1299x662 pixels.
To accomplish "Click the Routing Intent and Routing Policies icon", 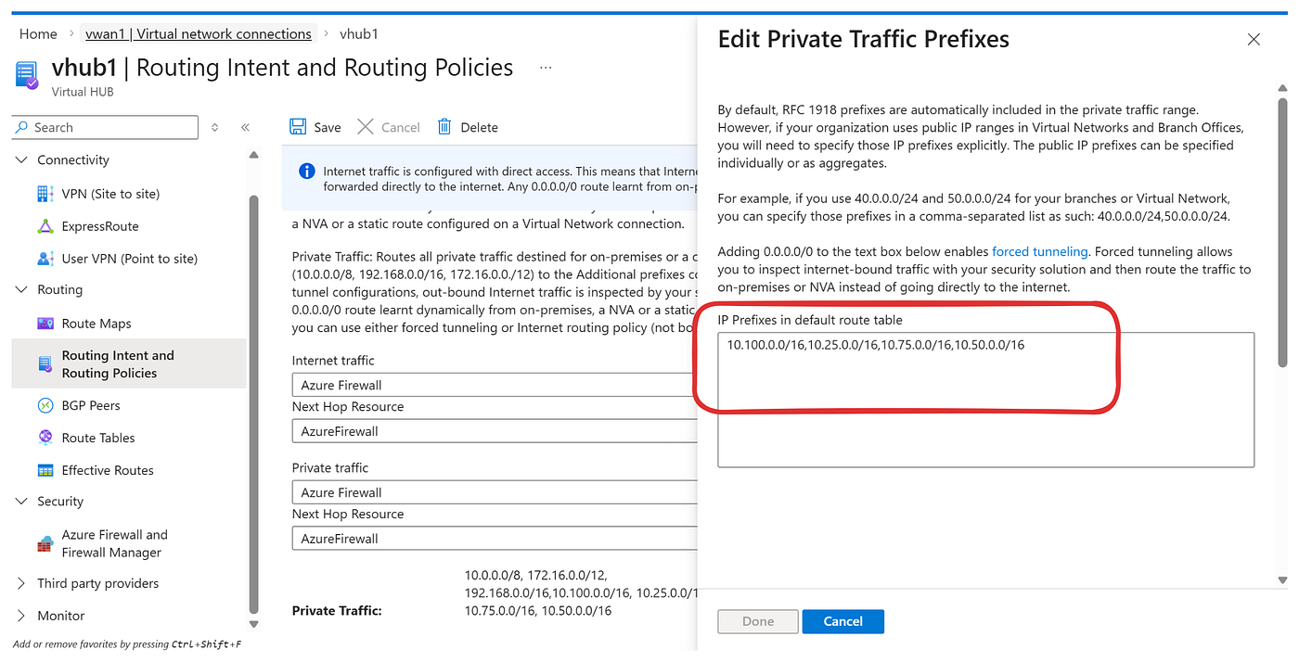I will [x=45, y=364].
